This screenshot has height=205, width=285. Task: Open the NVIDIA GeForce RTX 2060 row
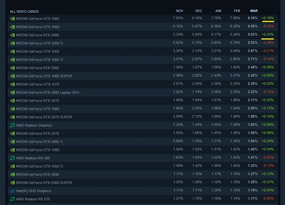142,35
